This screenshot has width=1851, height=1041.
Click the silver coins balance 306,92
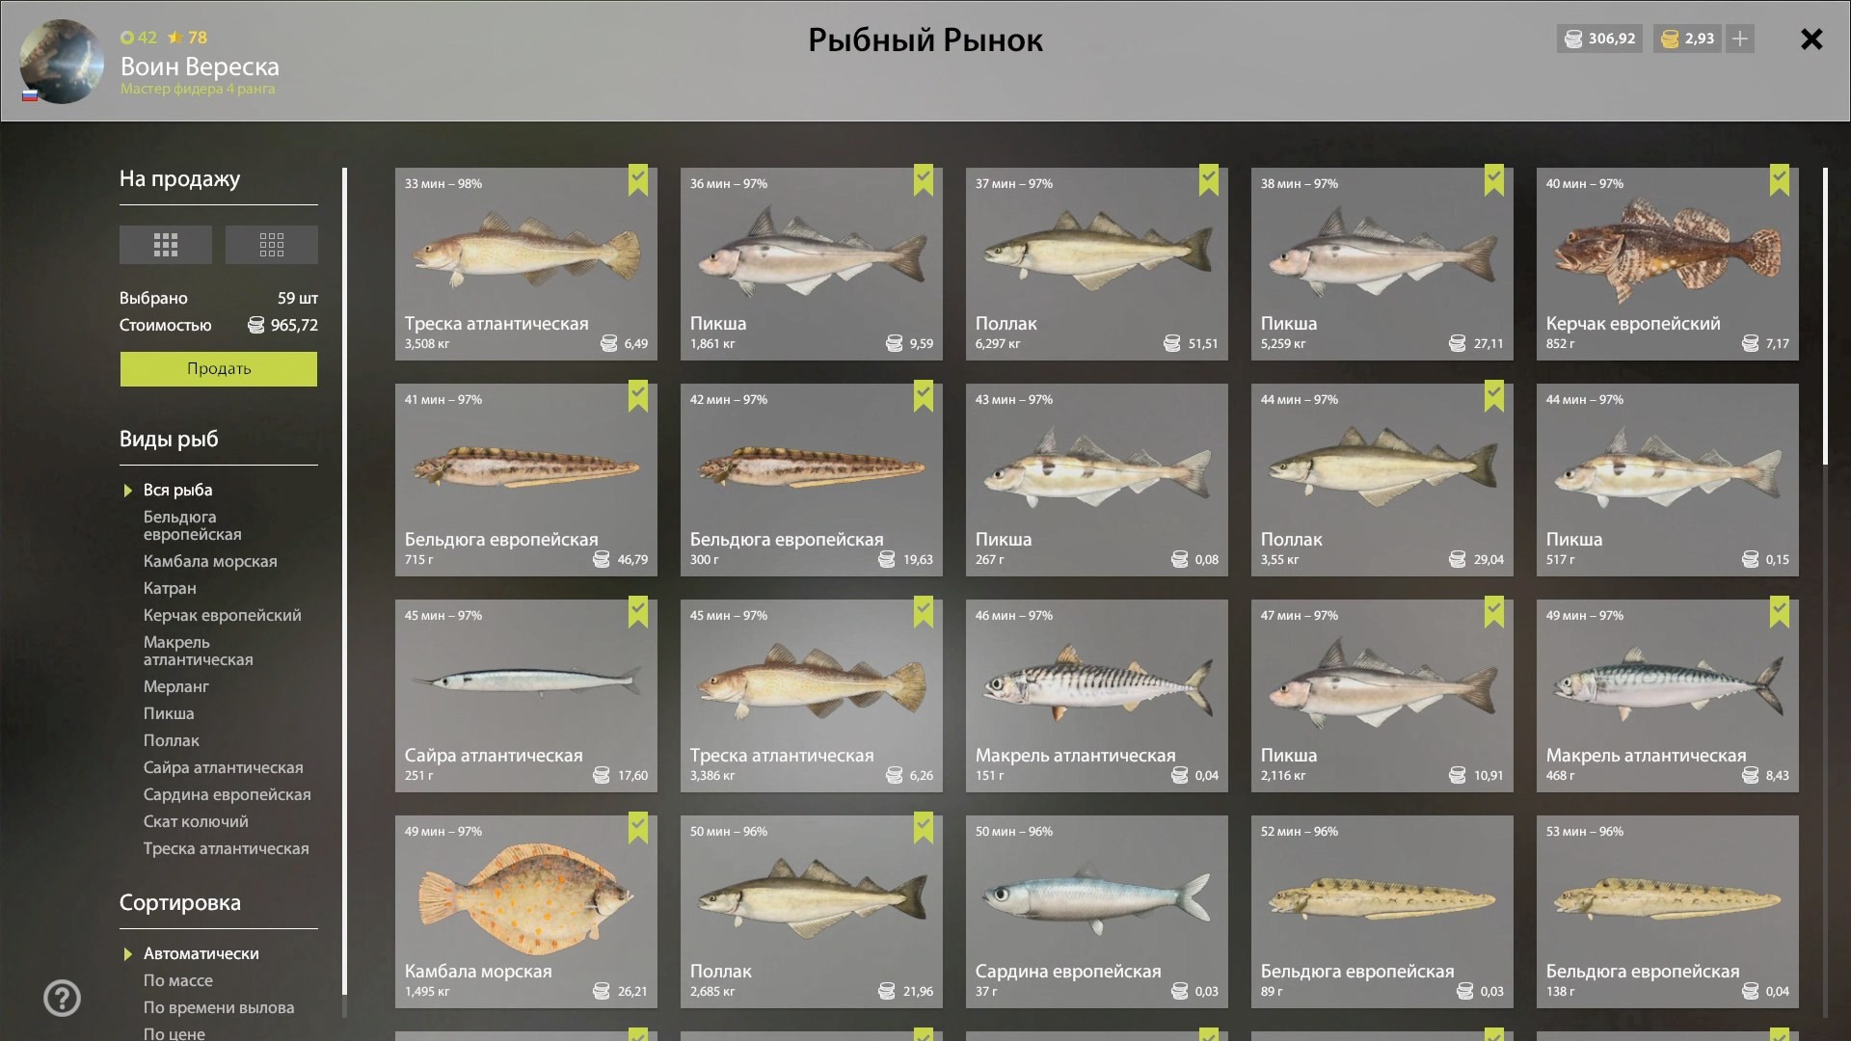(1600, 39)
